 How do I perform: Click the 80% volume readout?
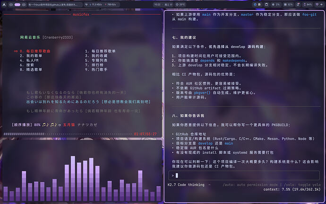pyautogui.click(x=37, y=124)
